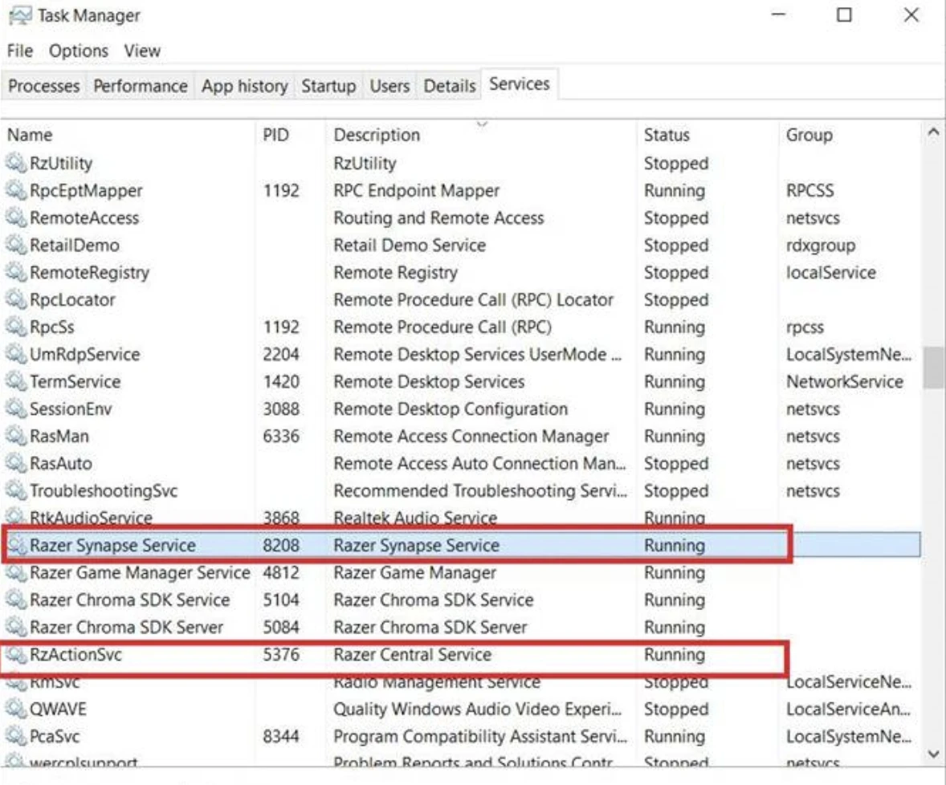This screenshot has height=785, width=946.
Task: Sort services by PID column header
Action: tap(290, 135)
